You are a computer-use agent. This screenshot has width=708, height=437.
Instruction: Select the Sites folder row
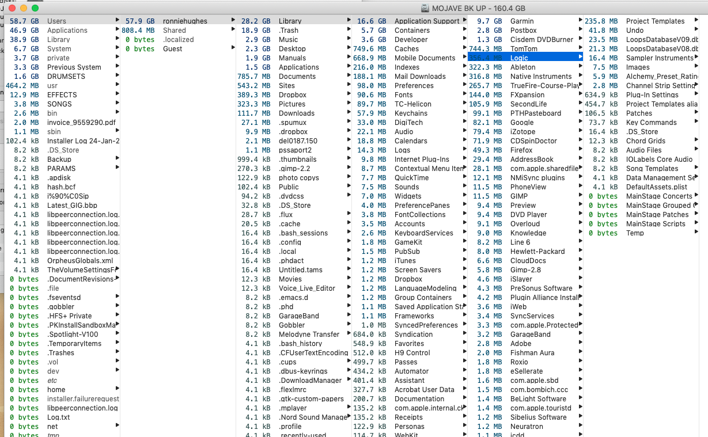coord(294,86)
